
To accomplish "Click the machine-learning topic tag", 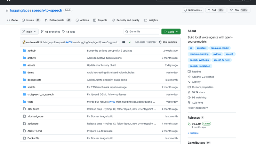I will click(x=199, y=54).
